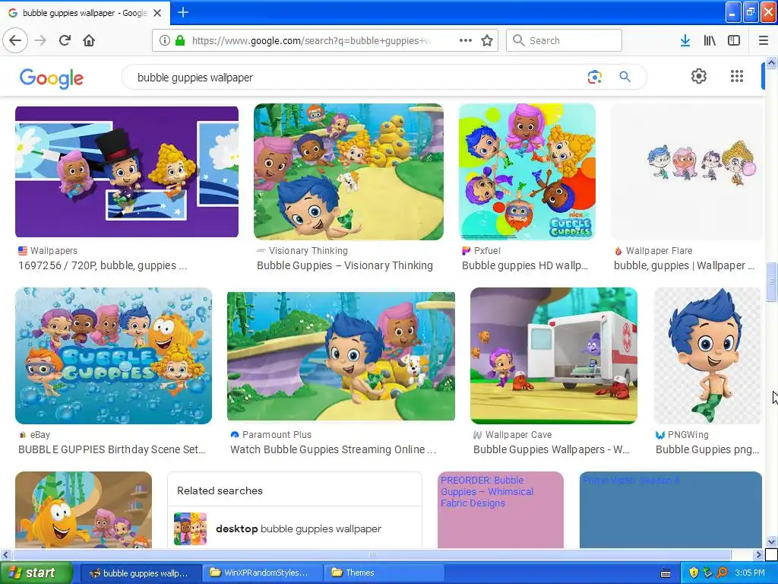Open Google quick settings gear
Viewport: 778px width, 584px height.
pyautogui.click(x=699, y=76)
